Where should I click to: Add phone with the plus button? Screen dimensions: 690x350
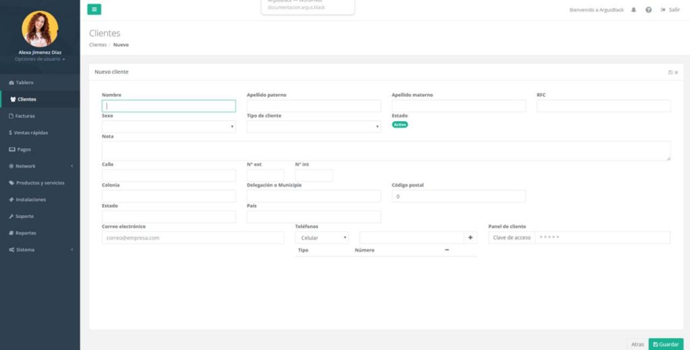coord(470,238)
